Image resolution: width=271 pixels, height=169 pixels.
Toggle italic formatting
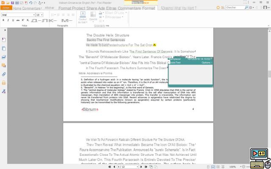[x=8, y=20]
